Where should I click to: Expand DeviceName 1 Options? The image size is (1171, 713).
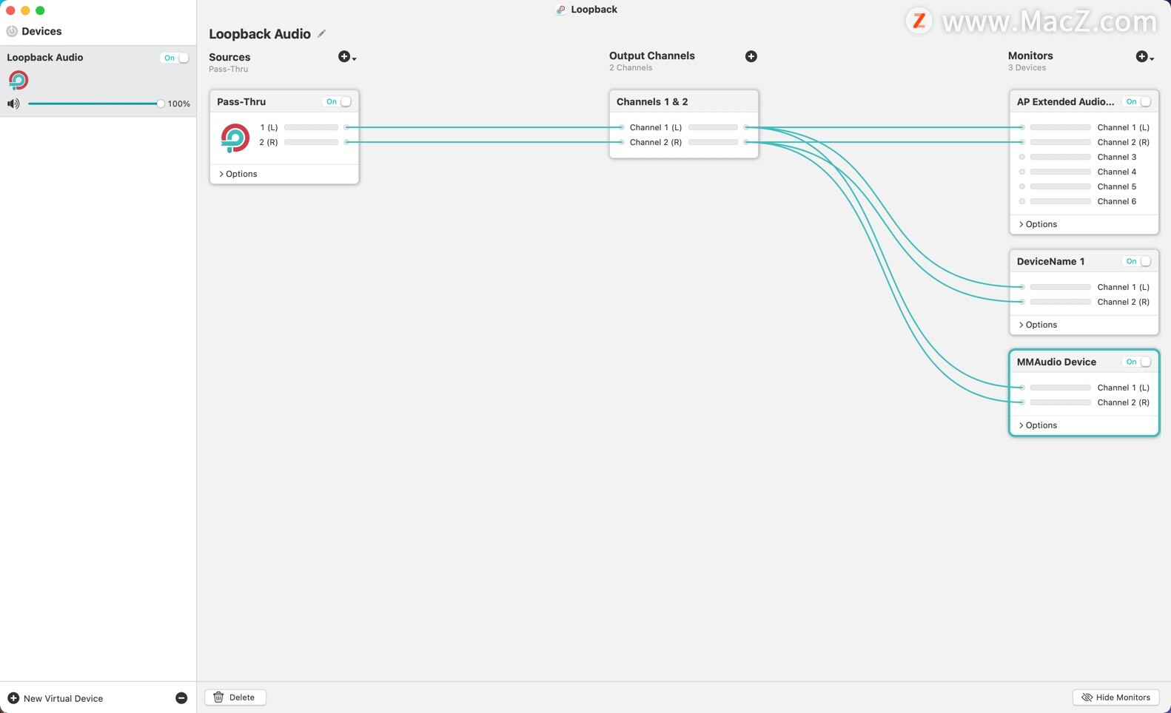tap(1038, 325)
